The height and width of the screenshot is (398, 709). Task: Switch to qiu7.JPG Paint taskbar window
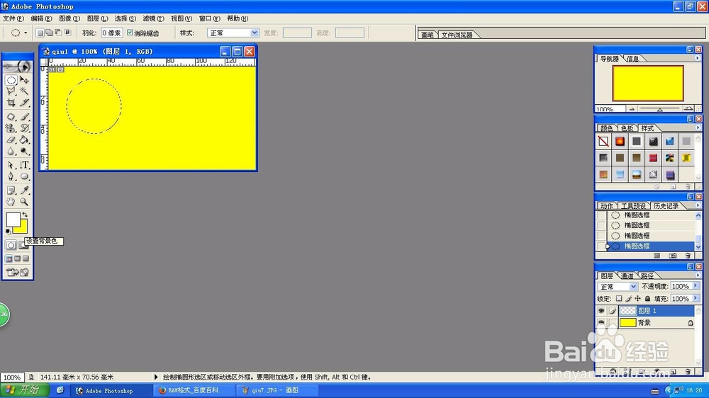tap(277, 390)
